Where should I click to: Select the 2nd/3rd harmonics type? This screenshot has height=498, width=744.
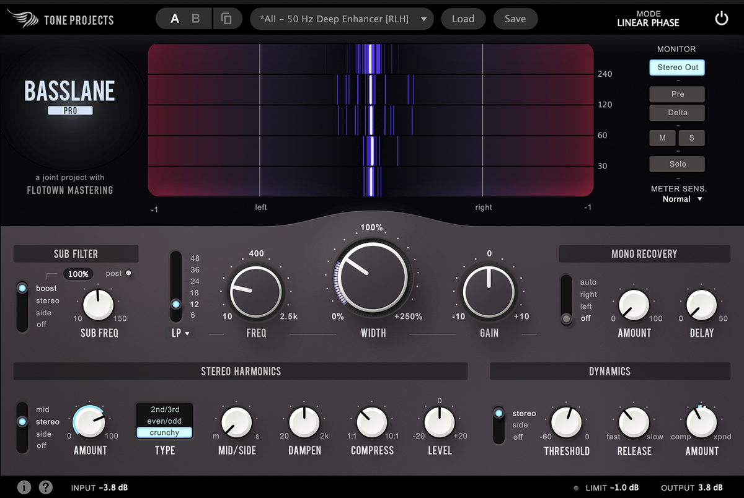165,409
